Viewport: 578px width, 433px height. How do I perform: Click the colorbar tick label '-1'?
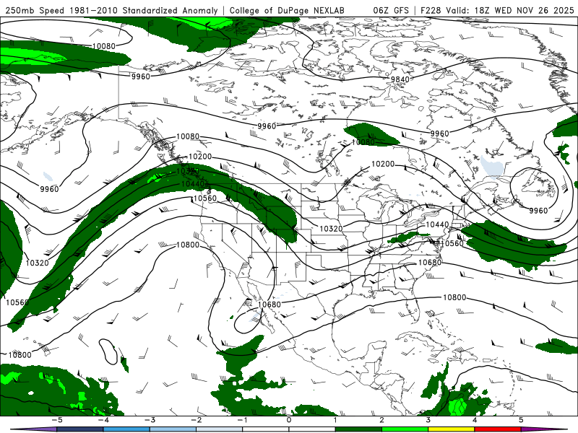tap(242, 420)
